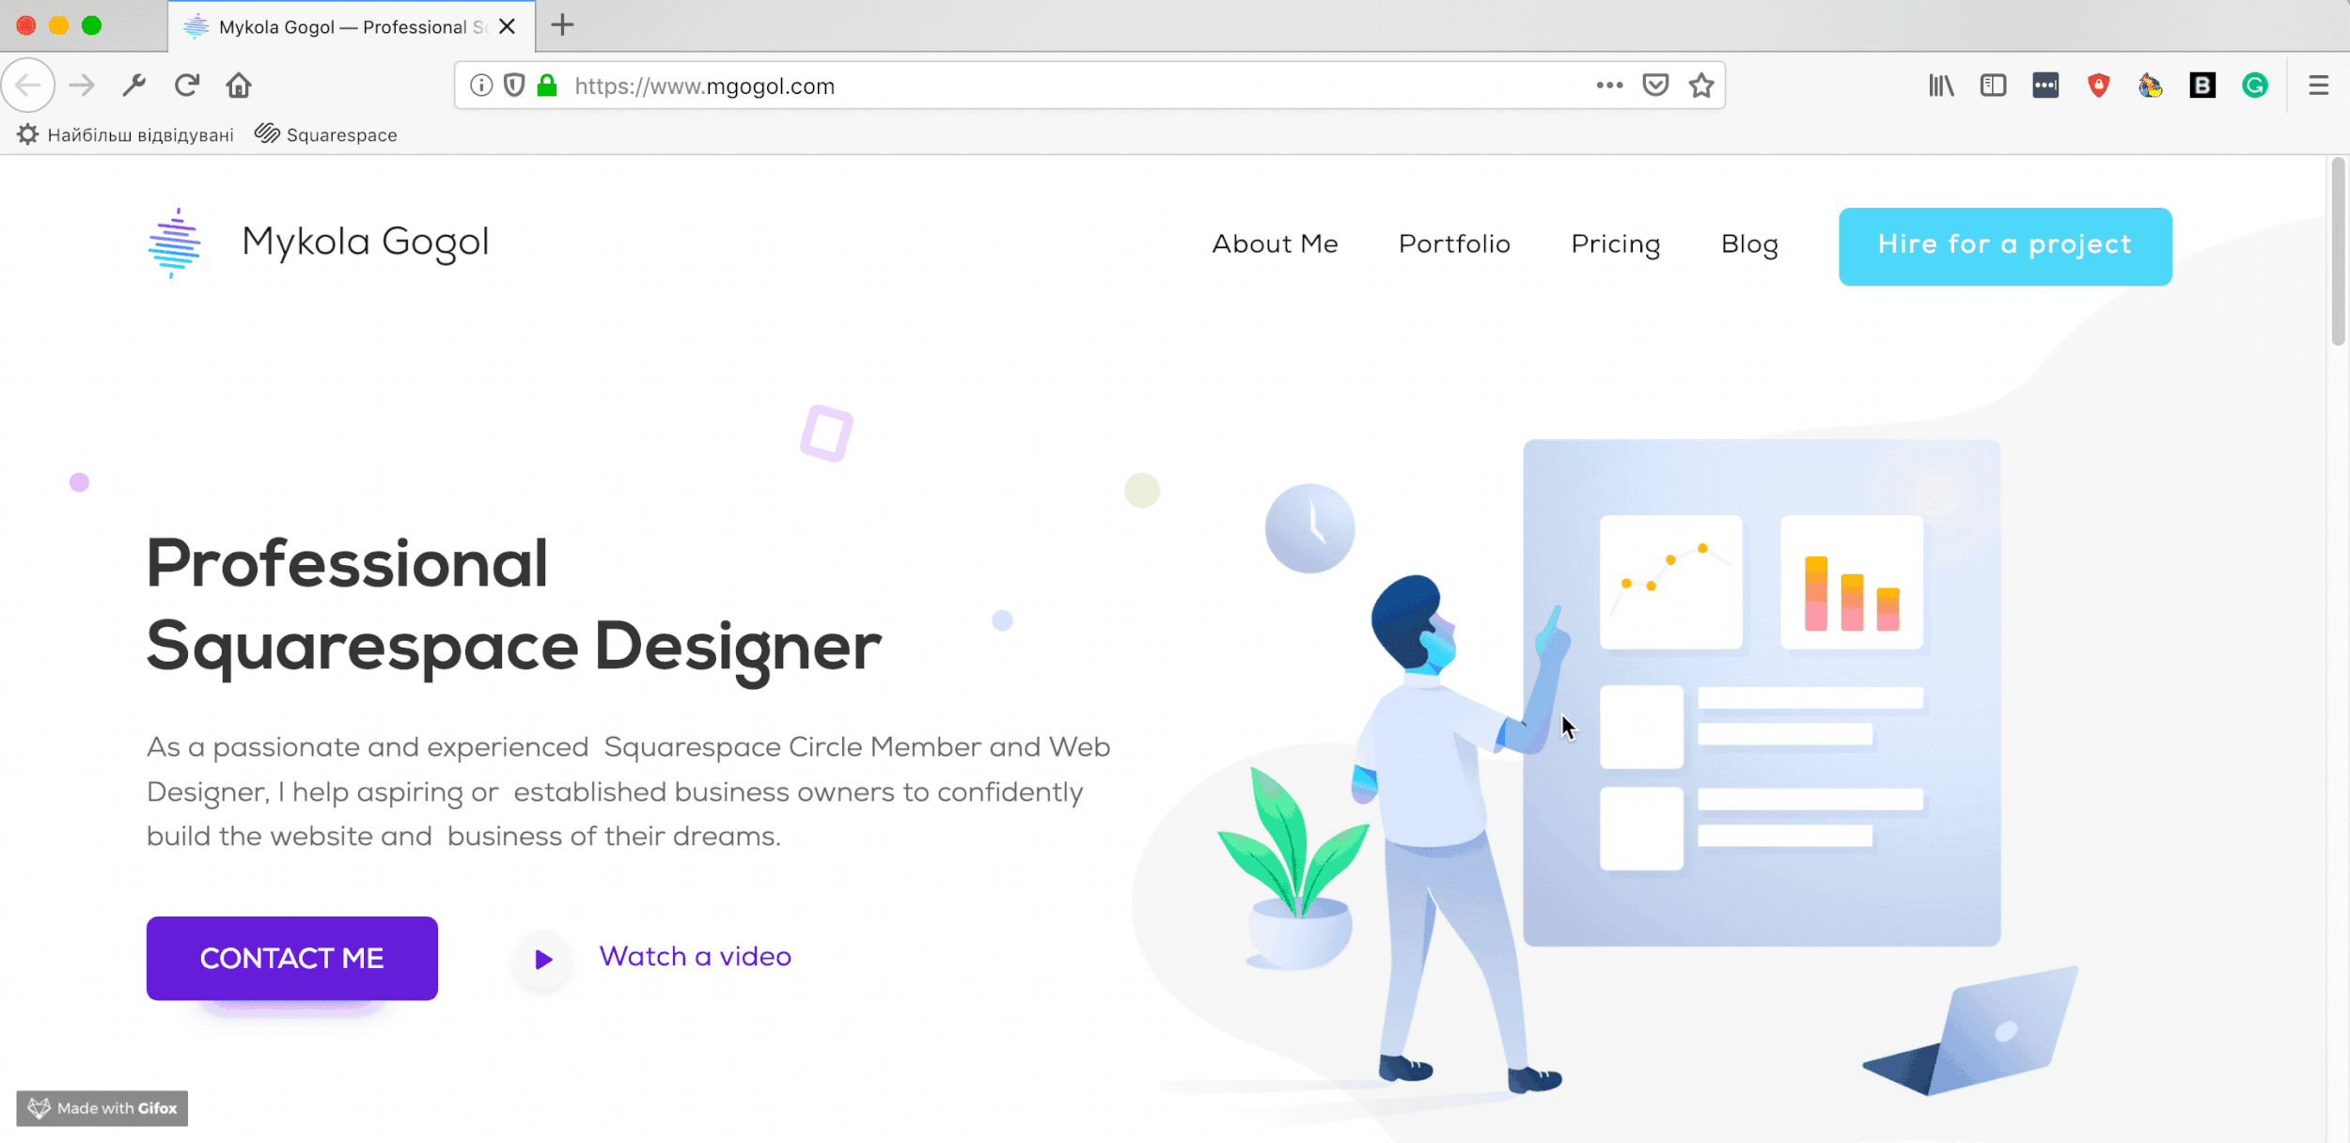Go to the browser home page icon
Viewport: 2350px width, 1143px height.
coord(239,86)
